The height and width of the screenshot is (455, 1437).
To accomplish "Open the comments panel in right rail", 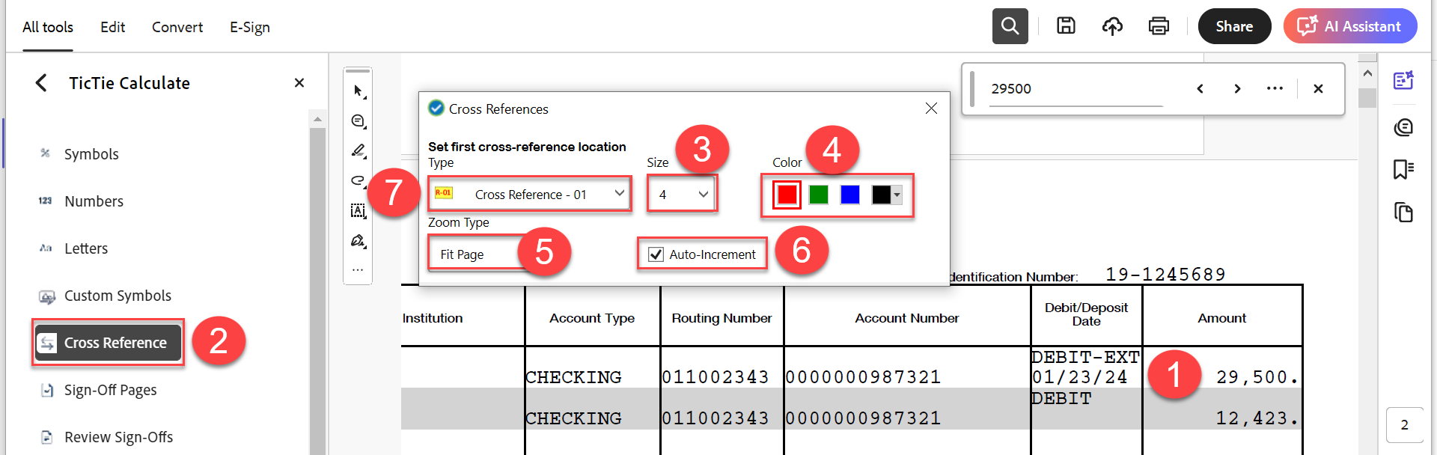I will pyautogui.click(x=1403, y=127).
